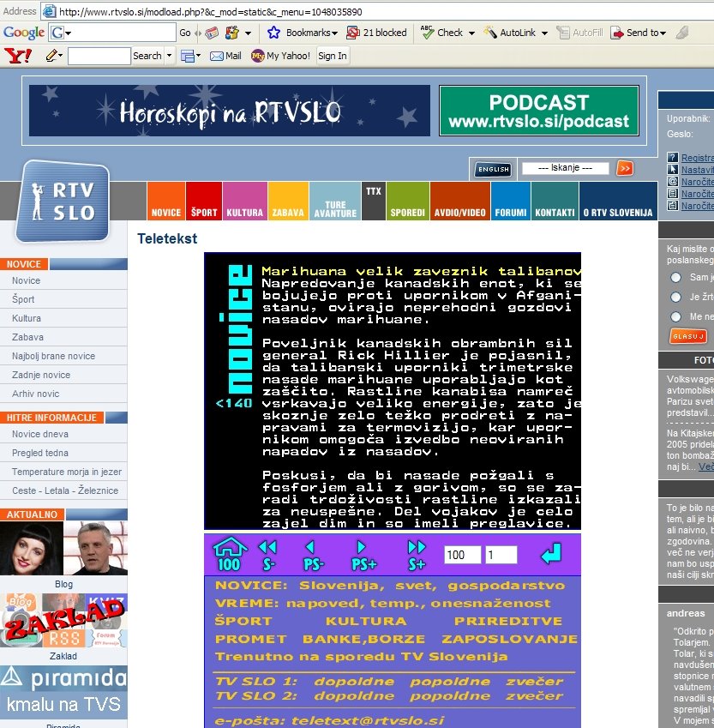Click the teletext page number field

coord(462,555)
